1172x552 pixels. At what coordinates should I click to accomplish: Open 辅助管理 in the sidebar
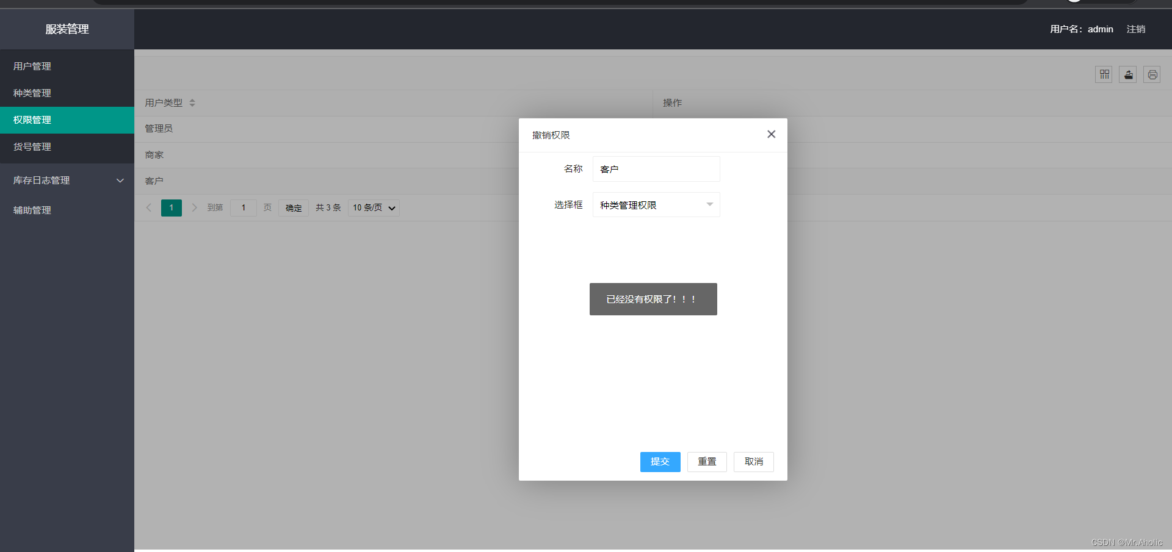(x=67, y=210)
